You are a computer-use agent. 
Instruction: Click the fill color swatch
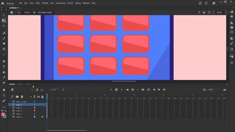click(3, 114)
